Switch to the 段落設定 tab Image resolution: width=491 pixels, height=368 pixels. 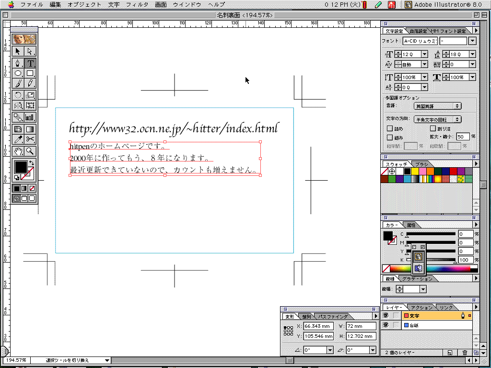(x=417, y=31)
